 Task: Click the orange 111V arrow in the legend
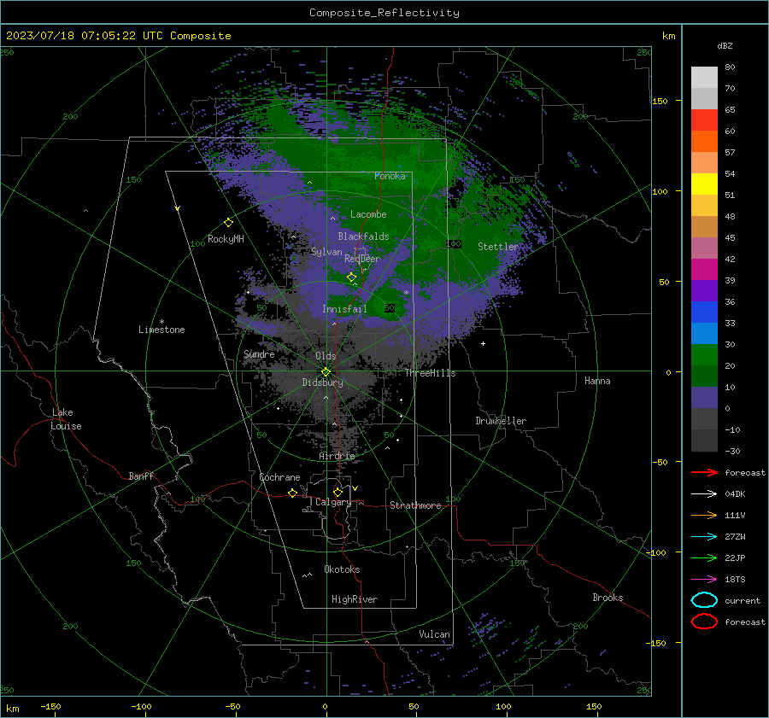pos(704,515)
